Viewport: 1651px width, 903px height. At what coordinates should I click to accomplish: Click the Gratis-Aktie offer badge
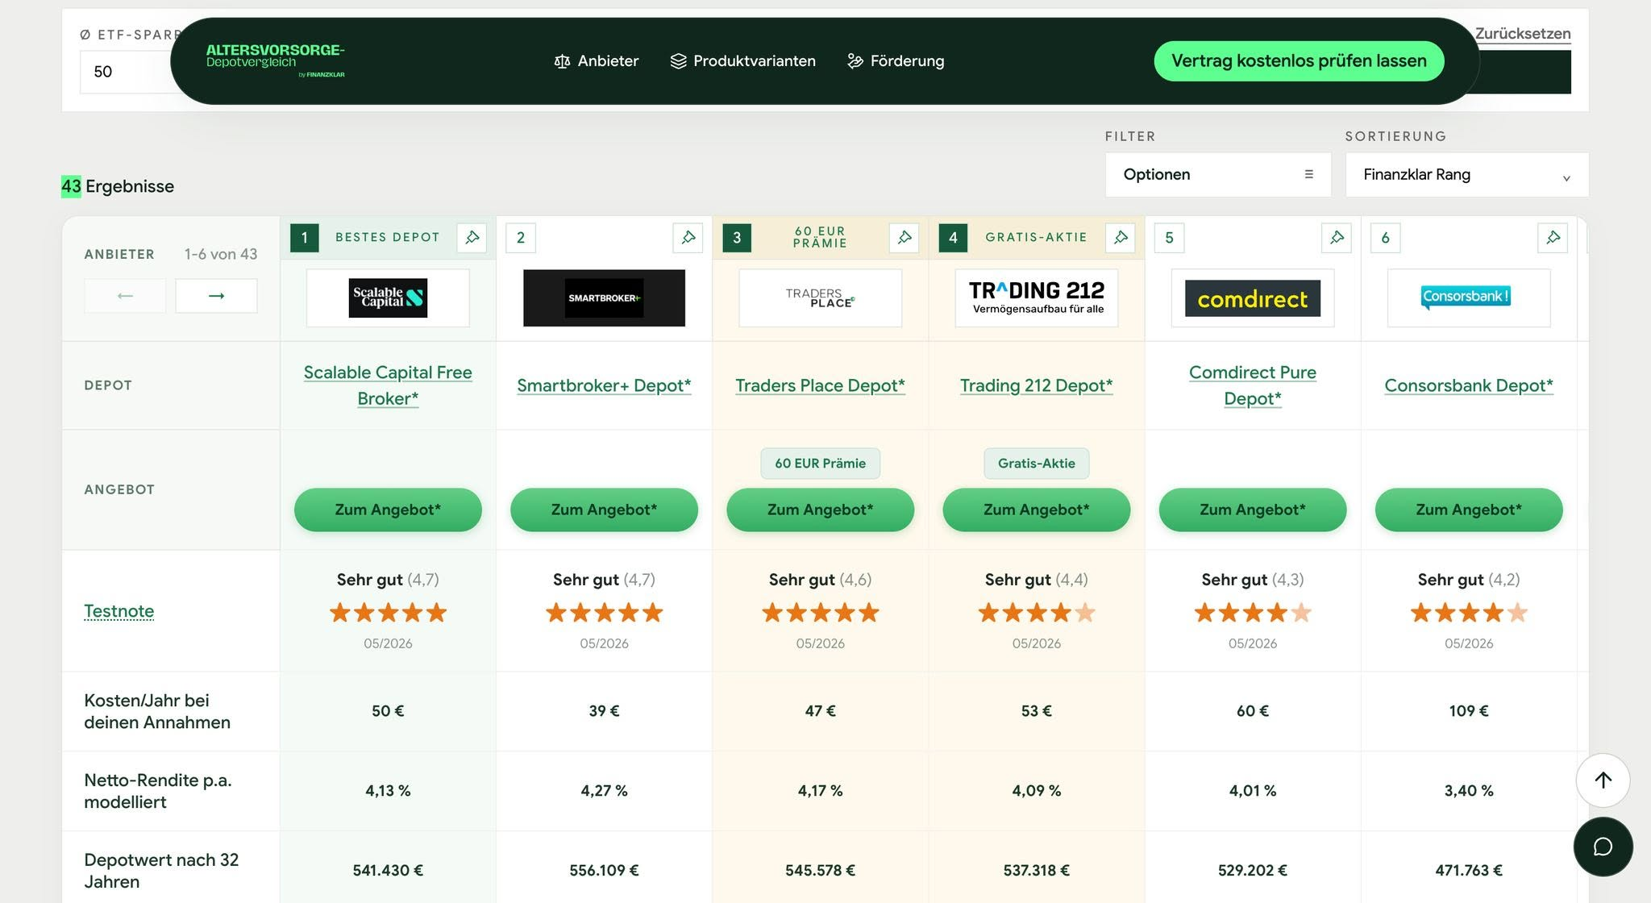(x=1036, y=464)
